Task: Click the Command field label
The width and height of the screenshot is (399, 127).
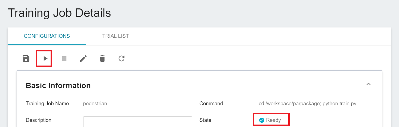Action: [211, 104]
